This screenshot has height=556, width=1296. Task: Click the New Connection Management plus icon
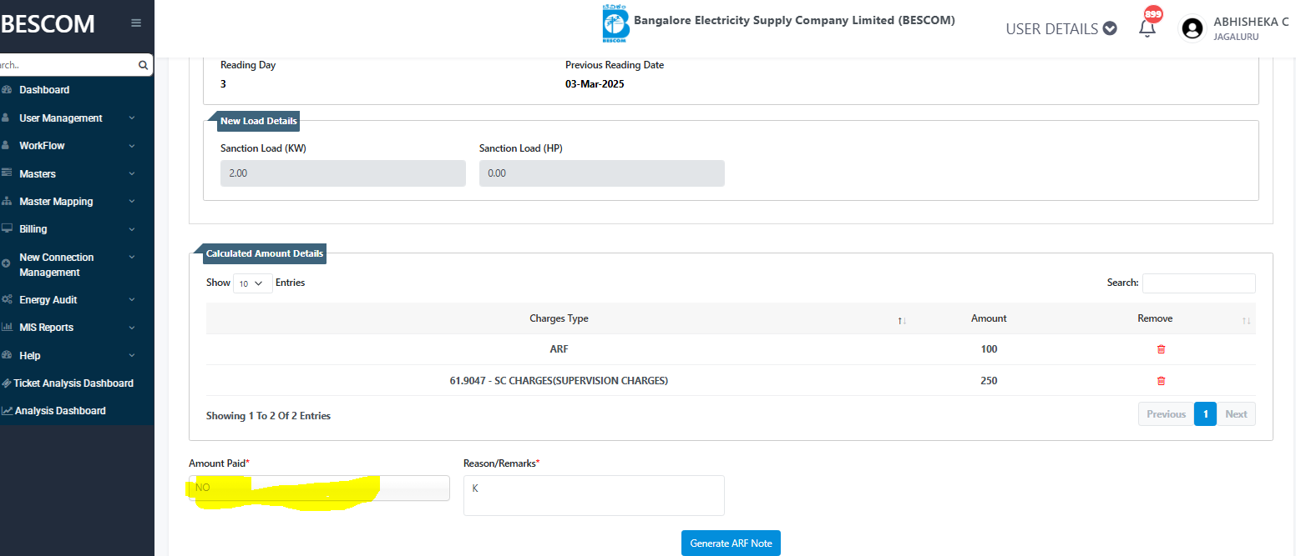coord(7,262)
